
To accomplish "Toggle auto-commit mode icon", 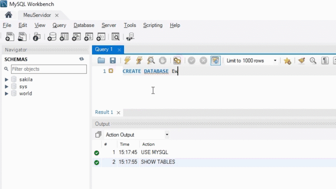I will click(x=216, y=60).
